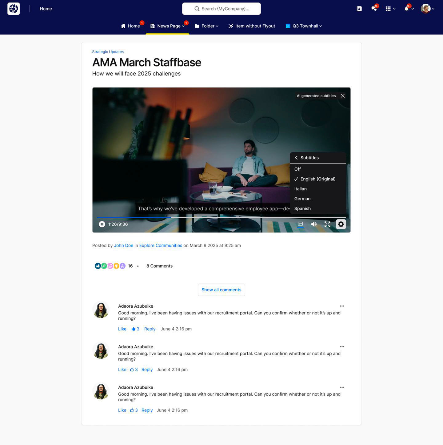Click the purple reaction icon
This screenshot has width=443, height=445.
[x=122, y=266]
